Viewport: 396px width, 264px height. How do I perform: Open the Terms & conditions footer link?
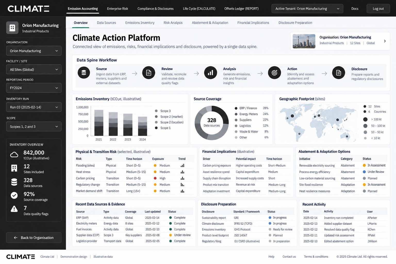[316, 257]
